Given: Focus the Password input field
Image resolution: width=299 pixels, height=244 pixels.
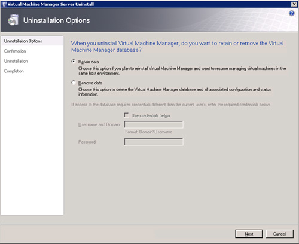Looking at the screenshot, I should (x=154, y=142).
